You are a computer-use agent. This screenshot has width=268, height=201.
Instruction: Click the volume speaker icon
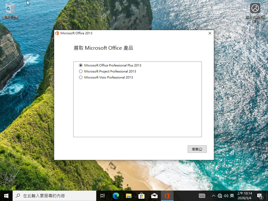click(226, 196)
